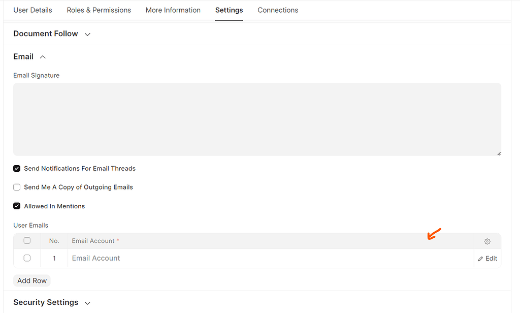The height and width of the screenshot is (313, 520).
Task: Select the checkbox for row 1
Action: 27,258
